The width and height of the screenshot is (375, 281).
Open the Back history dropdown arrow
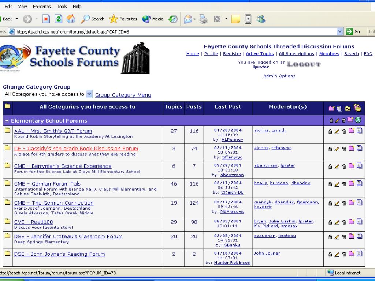coord(17,19)
